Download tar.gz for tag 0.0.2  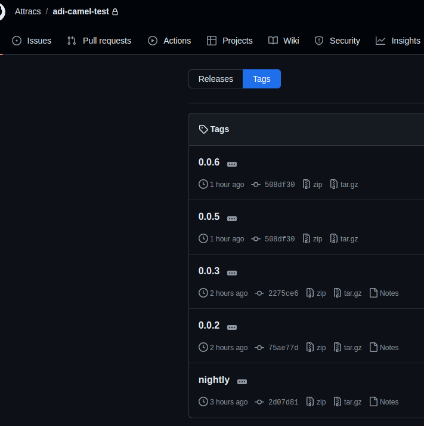tap(348, 348)
